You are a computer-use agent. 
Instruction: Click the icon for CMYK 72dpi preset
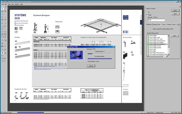[x=148, y=49]
